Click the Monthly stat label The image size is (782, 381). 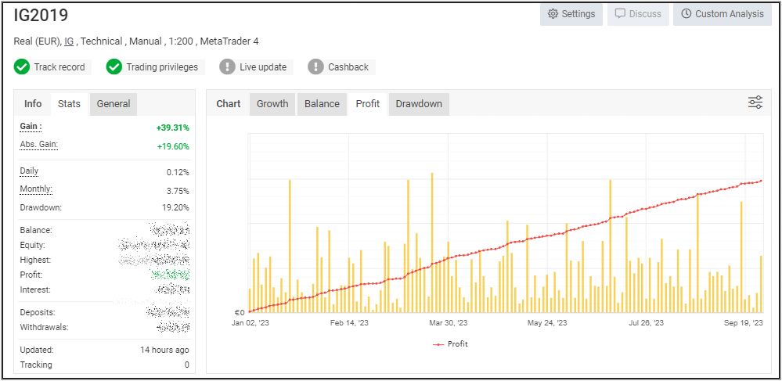36,189
